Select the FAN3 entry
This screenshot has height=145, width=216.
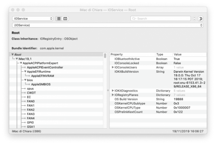pos(31,114)
